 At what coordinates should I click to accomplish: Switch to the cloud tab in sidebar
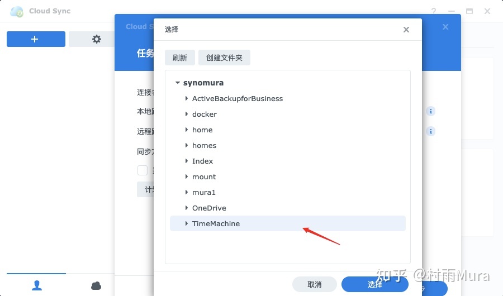pos(96,285)
